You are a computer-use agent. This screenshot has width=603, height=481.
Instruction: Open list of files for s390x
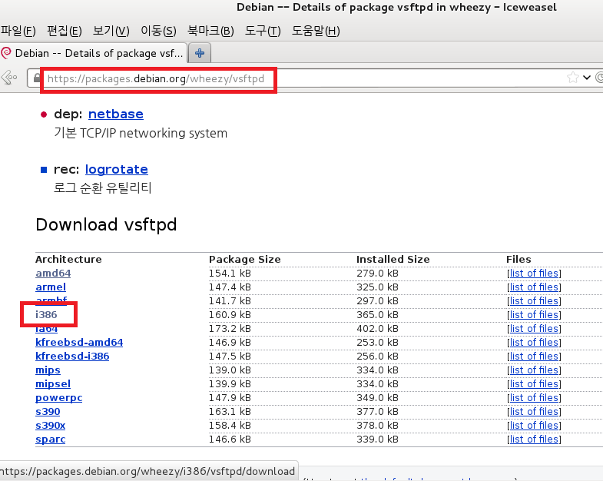point(534,426)
